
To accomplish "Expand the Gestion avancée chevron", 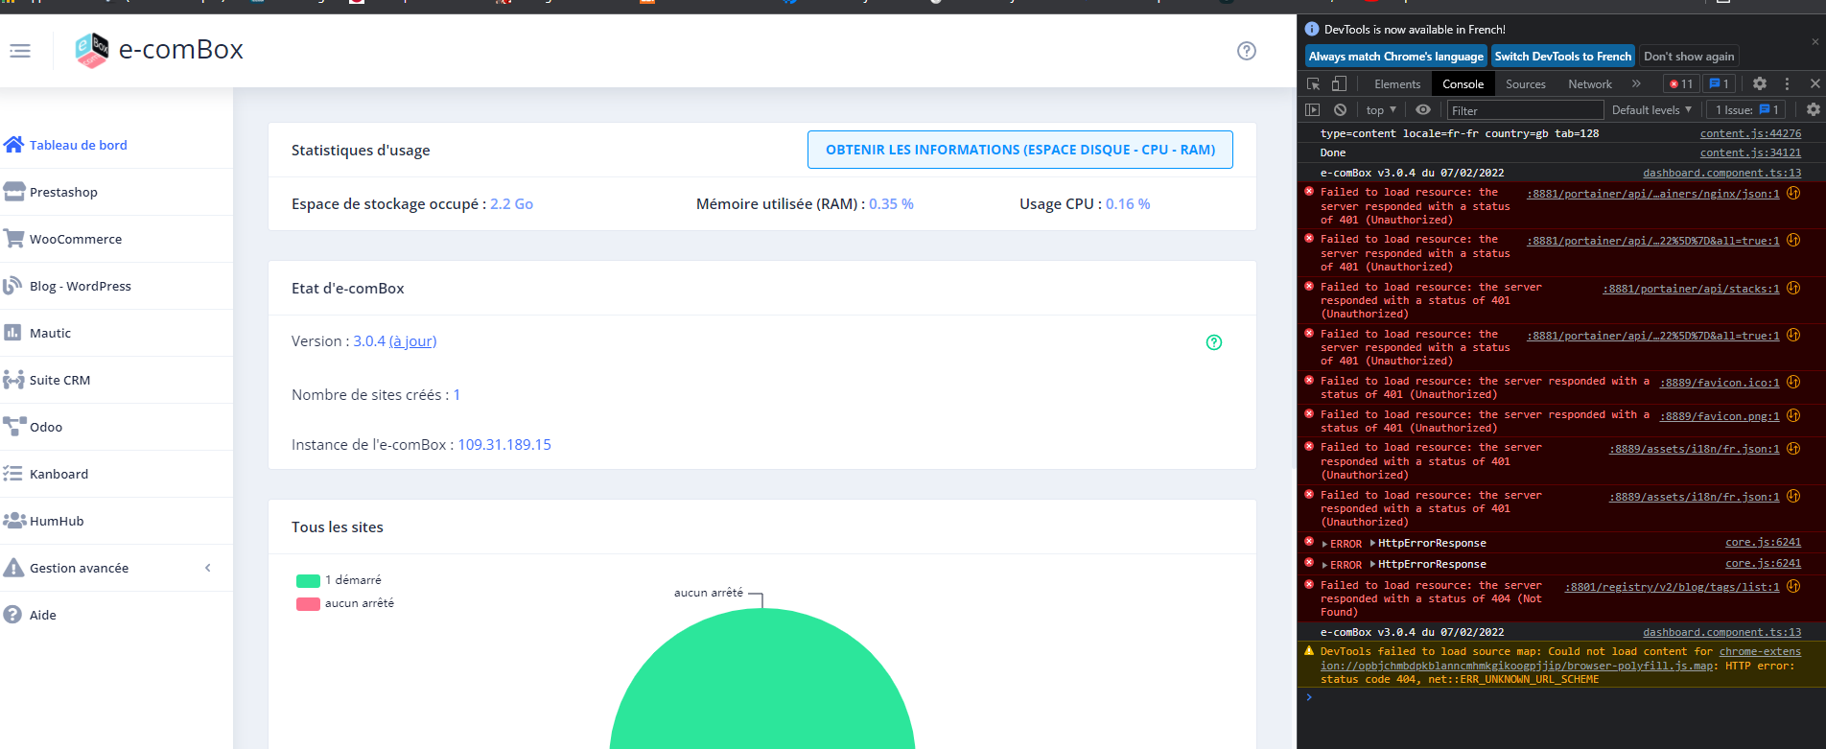I will [x=208, y=568].
